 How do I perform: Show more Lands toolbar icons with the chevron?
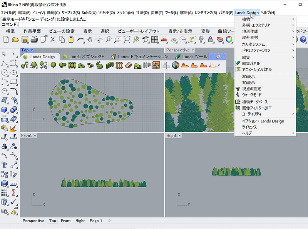pos(219,65)
